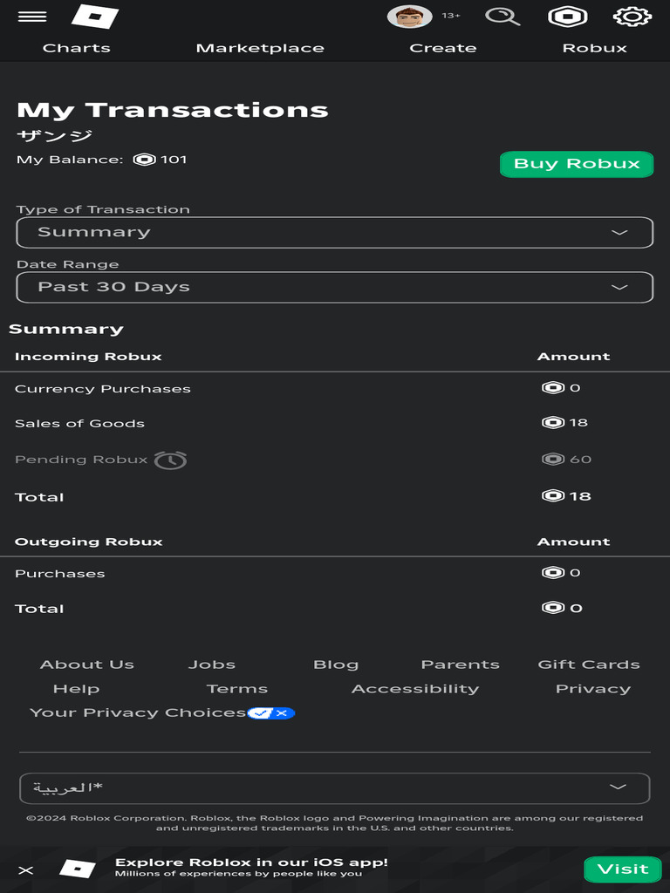
Task: Switch to the Marketplace tab
Action: point(260,48)
